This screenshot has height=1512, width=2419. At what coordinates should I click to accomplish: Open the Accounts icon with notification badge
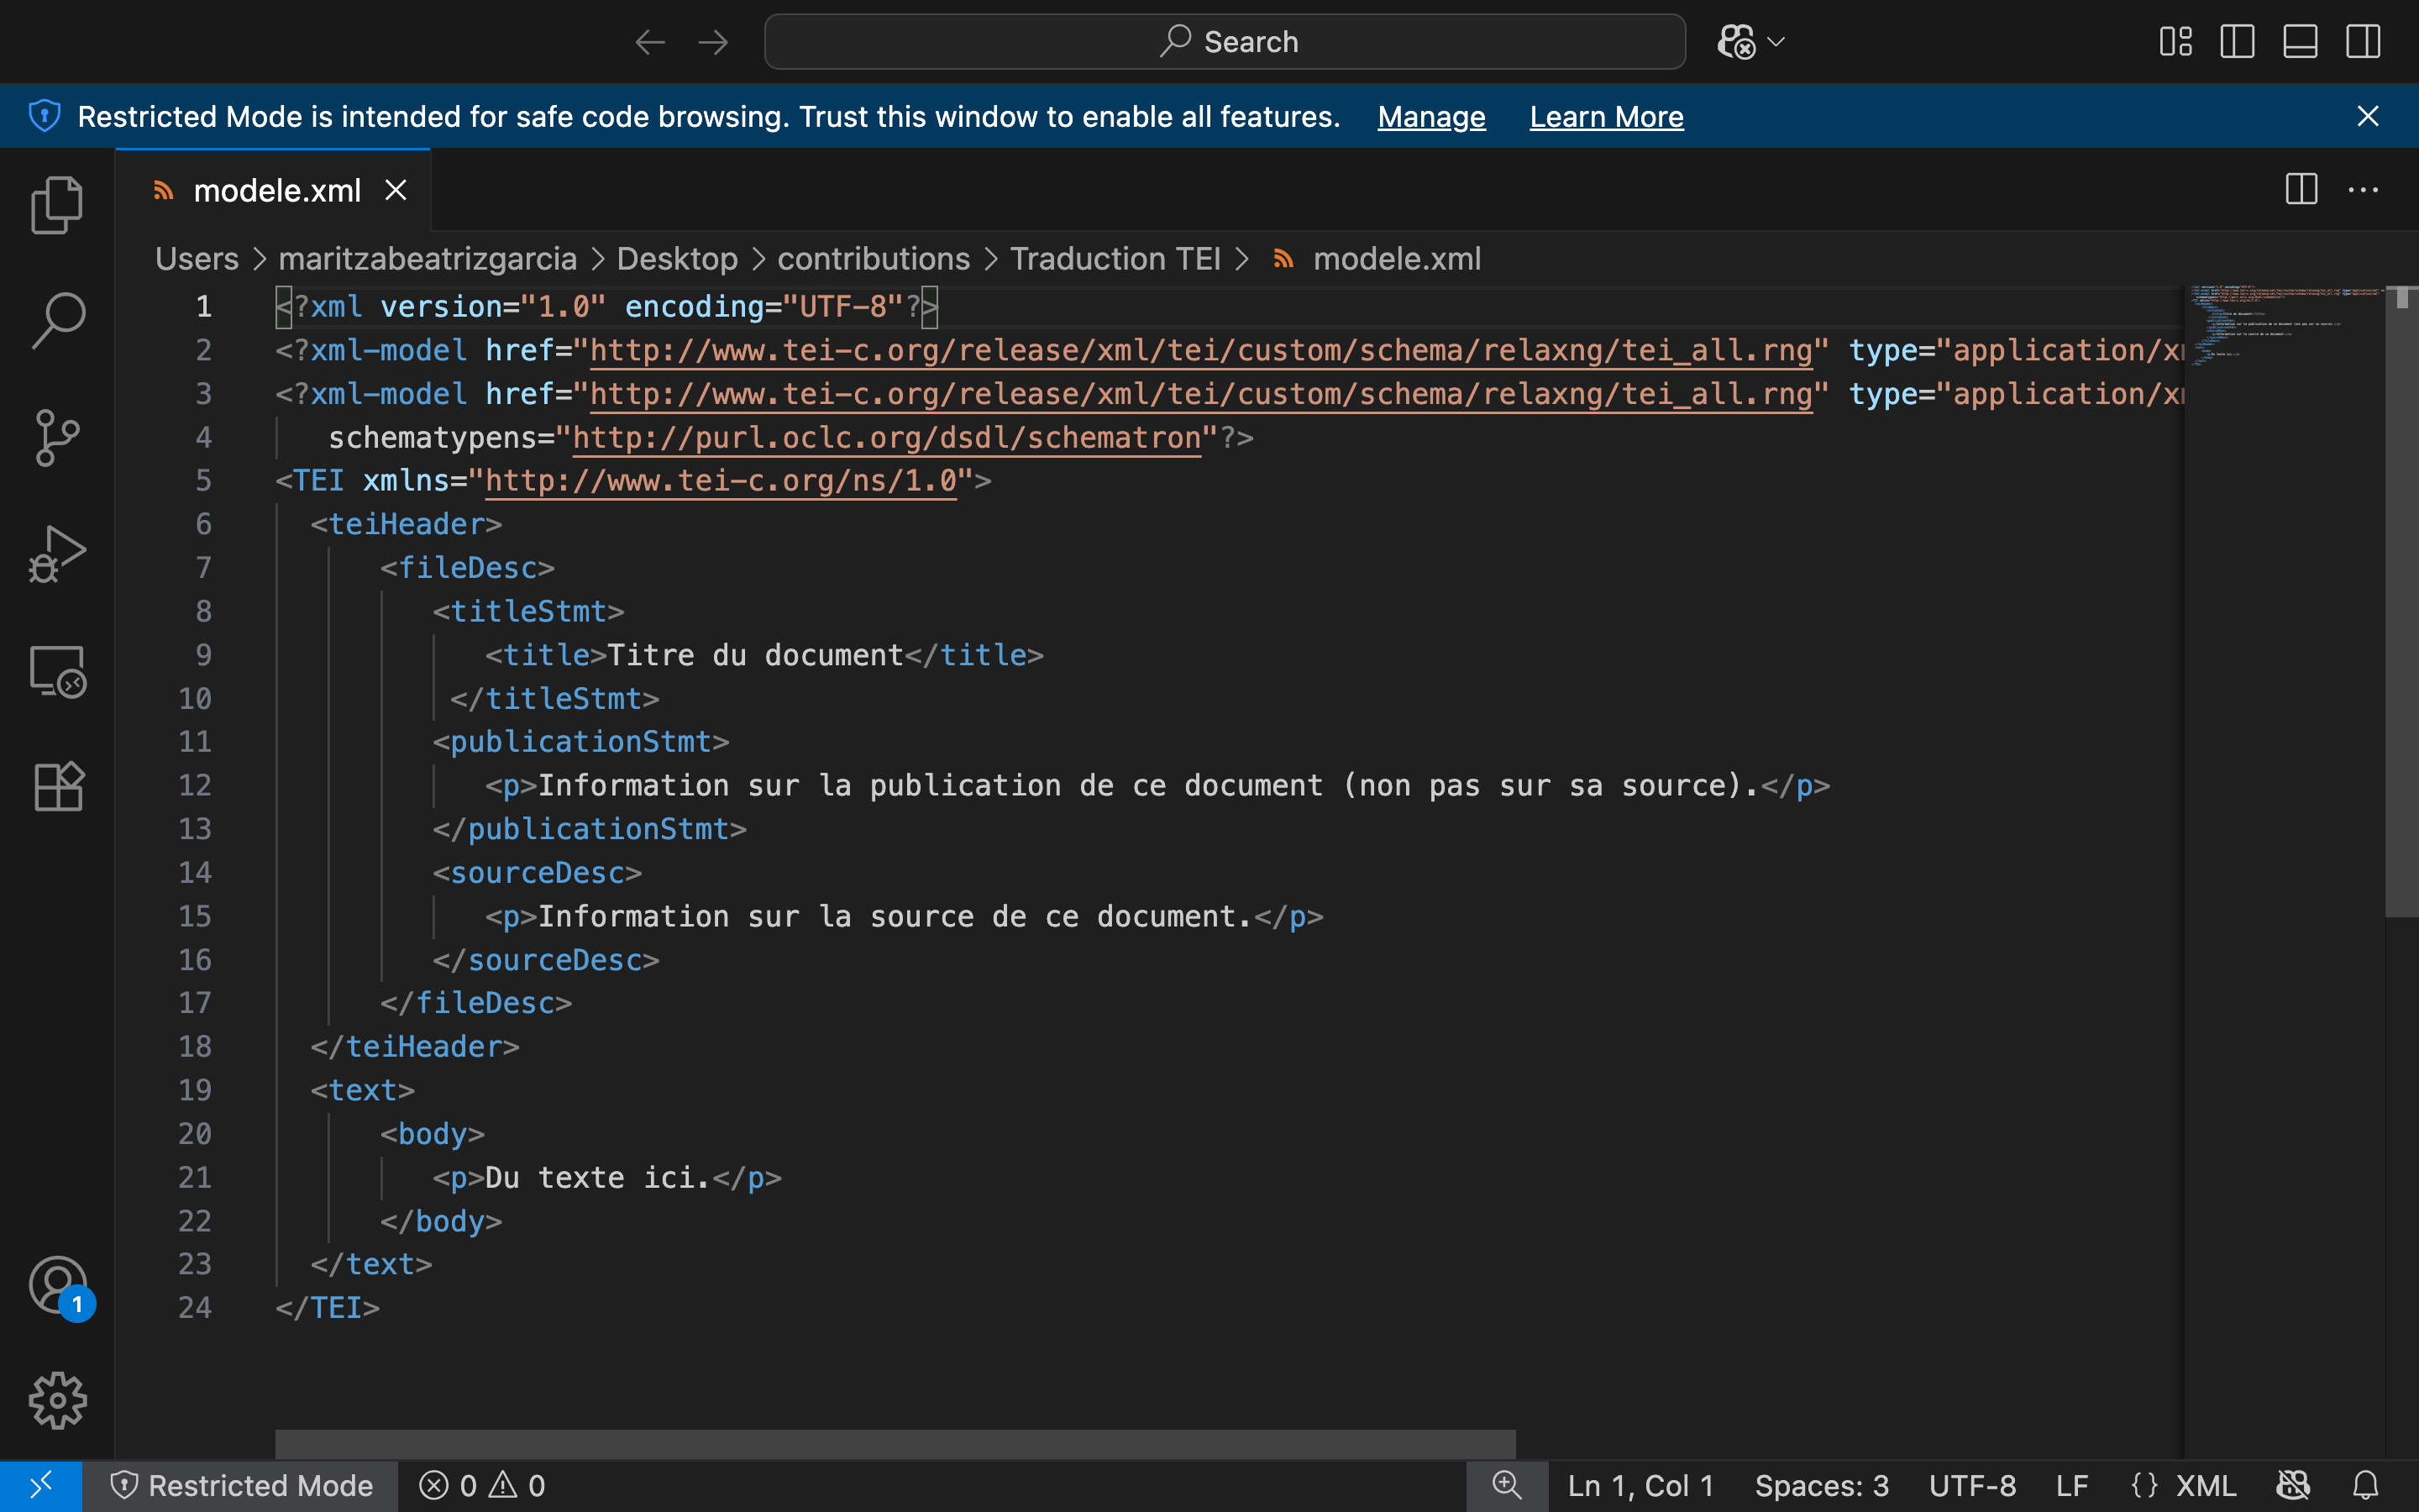point(57,1285)
